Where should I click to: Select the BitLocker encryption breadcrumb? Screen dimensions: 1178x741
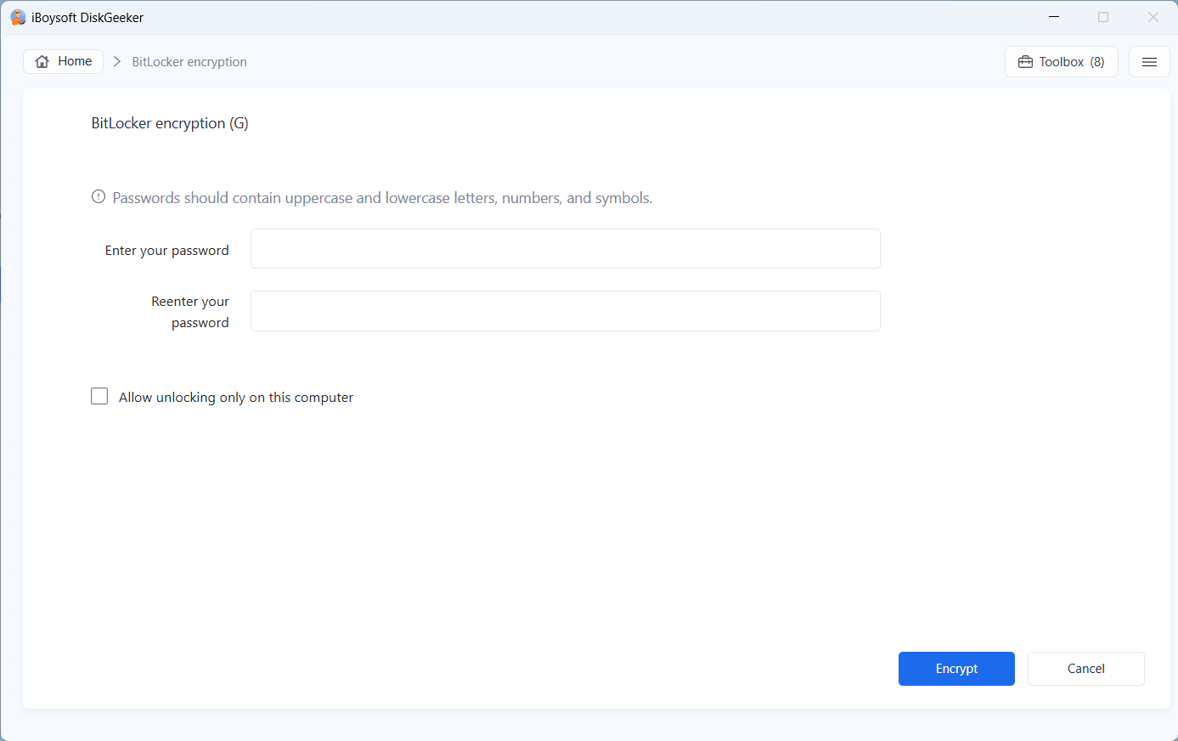coord(189,62)
